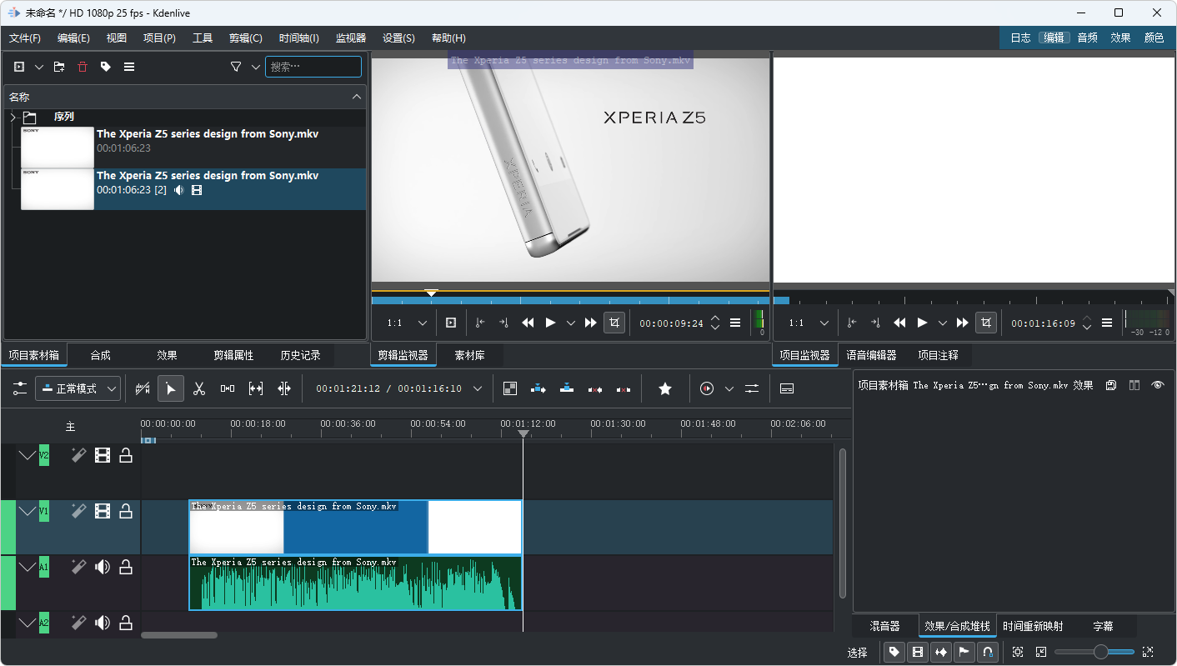Viewport: 1177px width, 666px height.
Task: Select the selection arrow tool
Action: (x=171, y=388)
